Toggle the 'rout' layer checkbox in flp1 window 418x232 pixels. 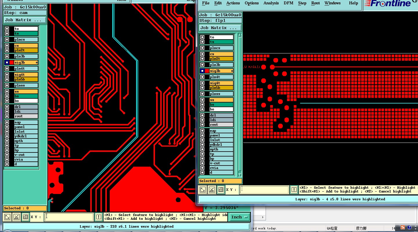click(x=202, y=125)
